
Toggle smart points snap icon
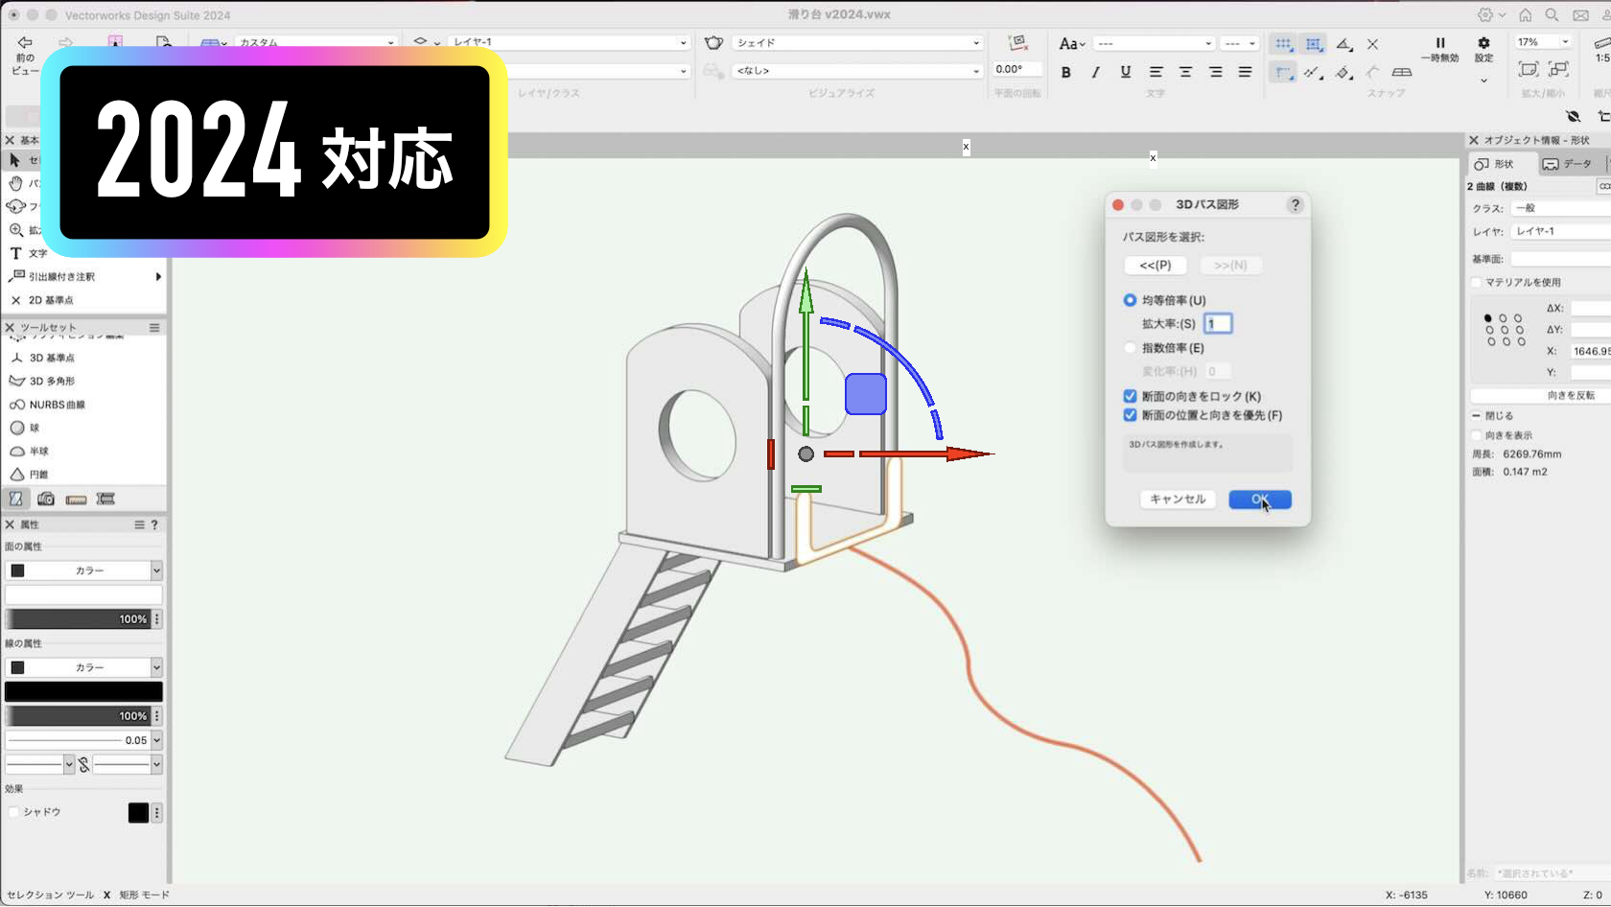pos(1282,73)
